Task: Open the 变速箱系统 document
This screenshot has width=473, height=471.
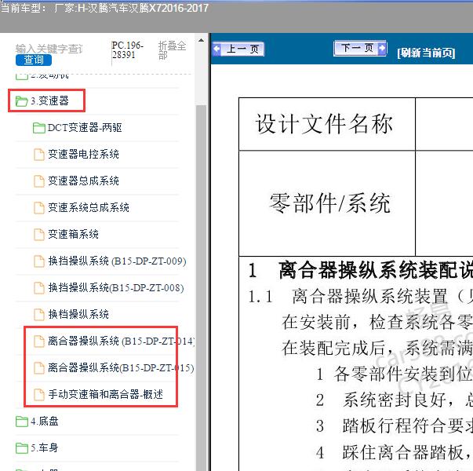Action: click(73, 234)
